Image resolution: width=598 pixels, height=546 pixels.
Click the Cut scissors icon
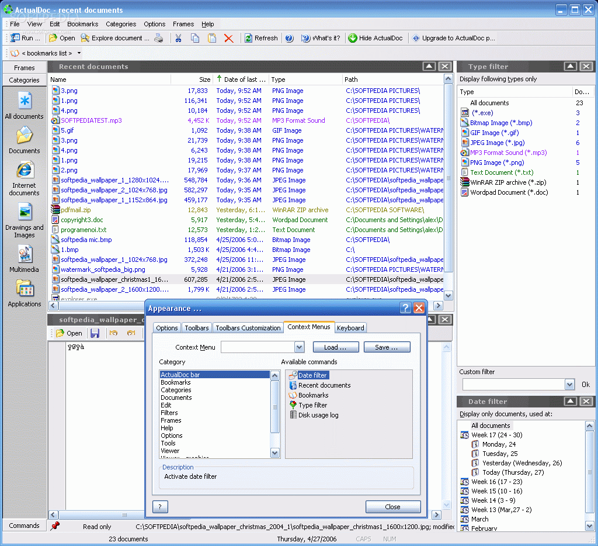click(179, 38)
